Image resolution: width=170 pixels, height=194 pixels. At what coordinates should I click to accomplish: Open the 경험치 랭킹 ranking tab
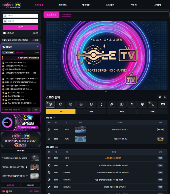click(x=31, y=185)
